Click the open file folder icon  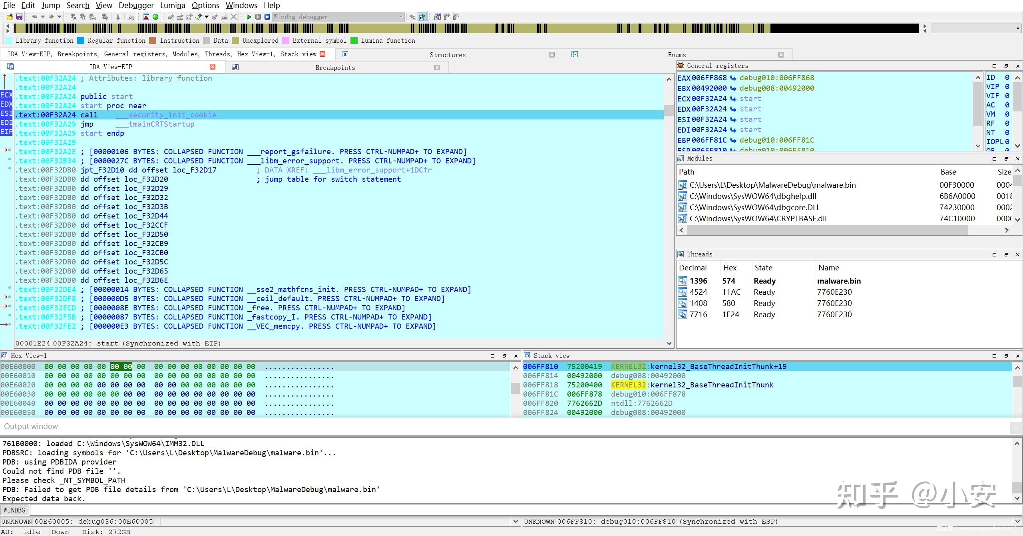[x=10, y=17]
